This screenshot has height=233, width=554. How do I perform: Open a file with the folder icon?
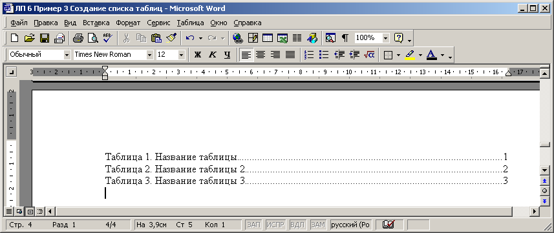pos(30,38)
